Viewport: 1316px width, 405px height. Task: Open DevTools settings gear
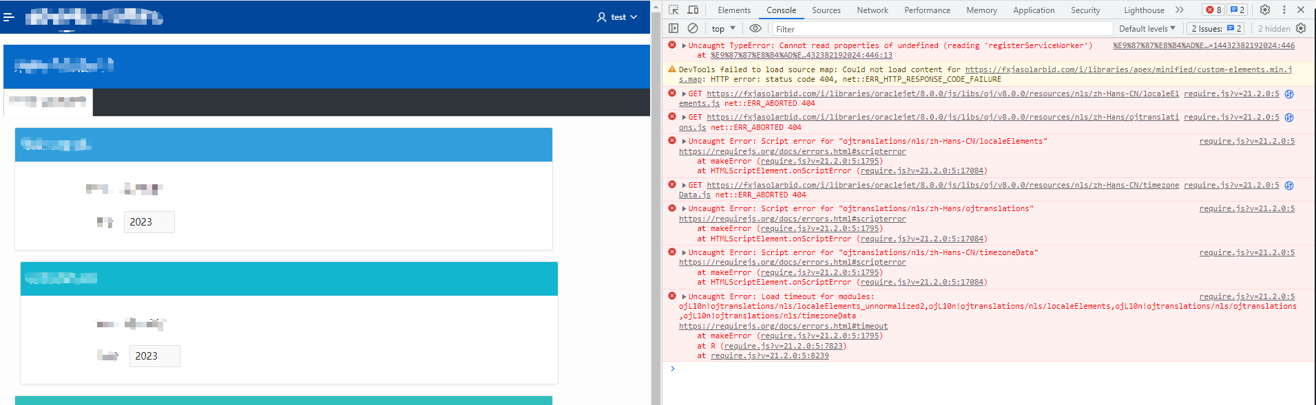[x=1265, y=10]
